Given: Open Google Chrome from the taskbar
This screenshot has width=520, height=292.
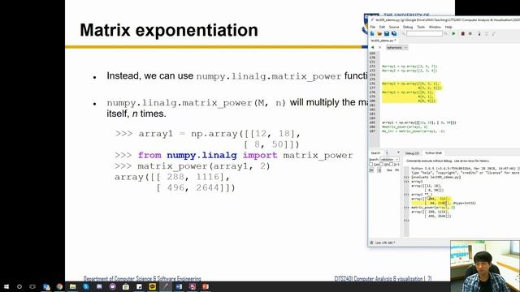Looking at the screenshot, I should (59, 286).
